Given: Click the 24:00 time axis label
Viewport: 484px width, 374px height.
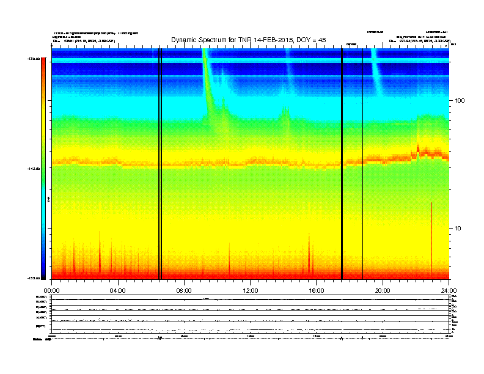Looking at the screenshot, I should coord(449,291).
